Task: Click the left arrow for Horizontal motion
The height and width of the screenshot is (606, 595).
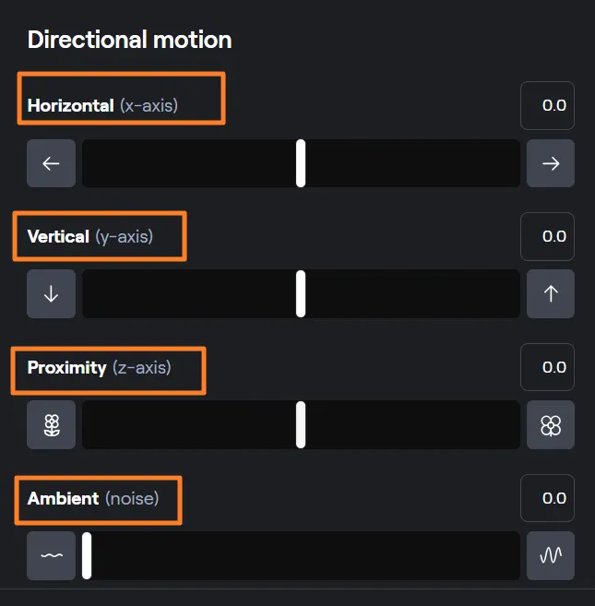Action: point(51,163)
